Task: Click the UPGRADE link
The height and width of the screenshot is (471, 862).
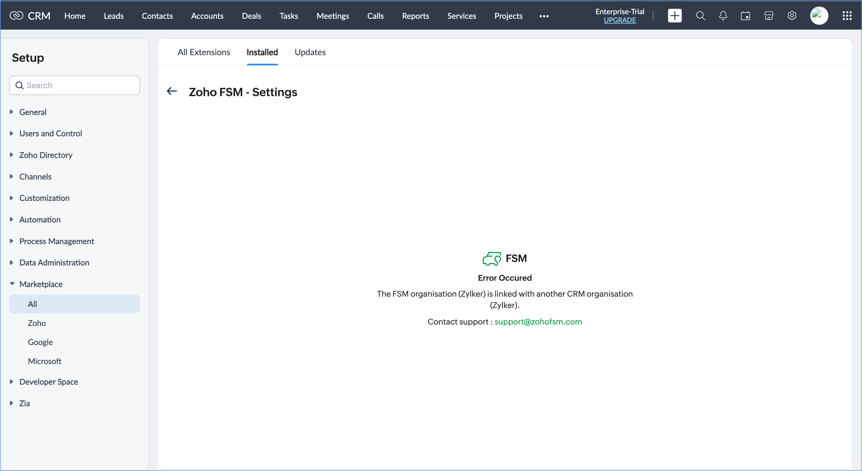Action: pos(620,20)
